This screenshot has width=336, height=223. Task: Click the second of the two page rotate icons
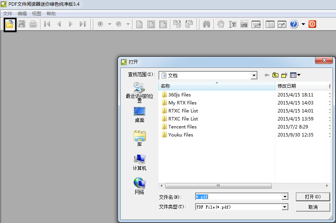[x=189, y=24]
